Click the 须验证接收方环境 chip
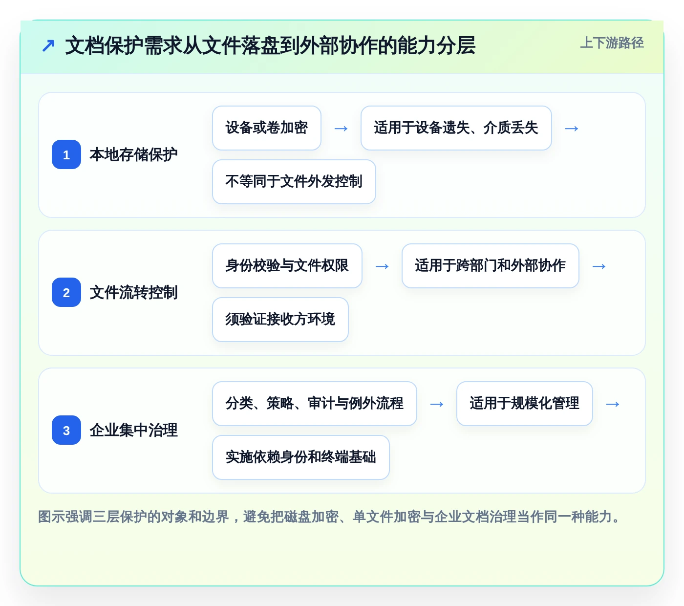The width and height of the screenshot is (684, 606). pyautogui.click(x=280, y=320)
